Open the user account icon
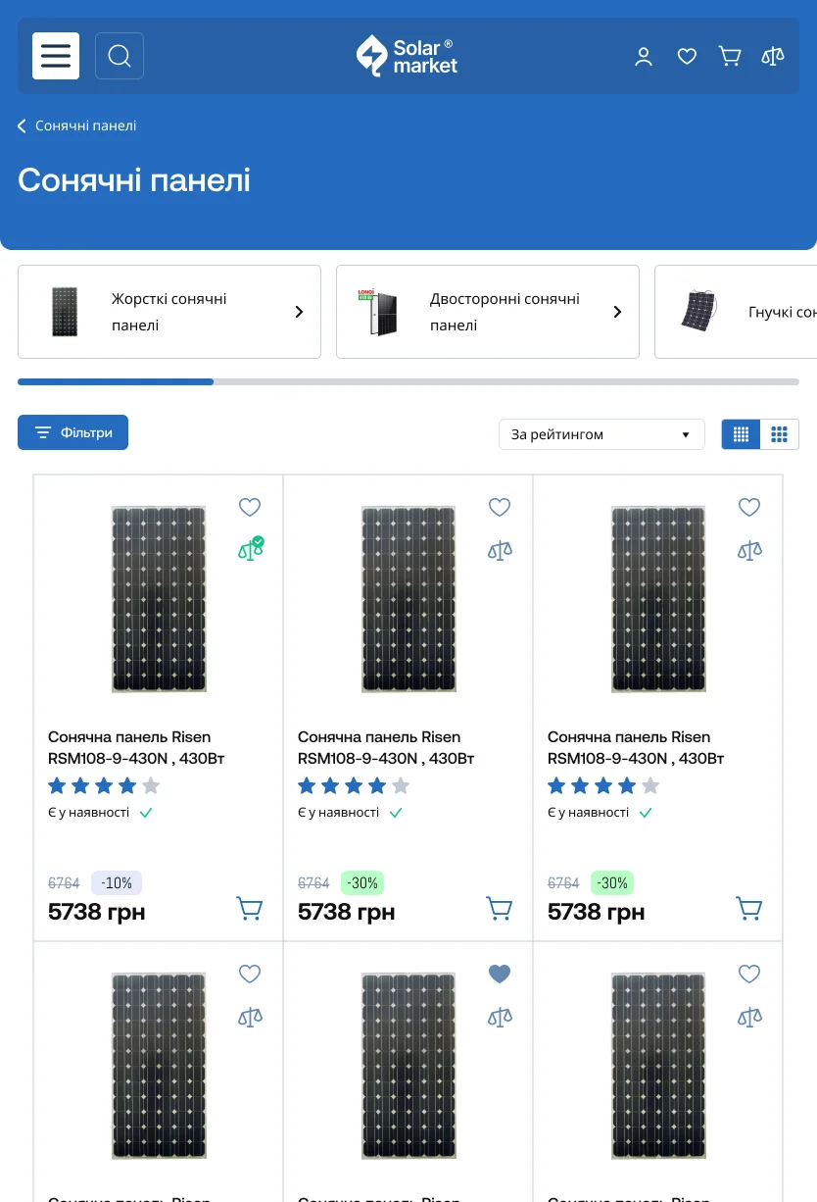 [x=644, y=57]
